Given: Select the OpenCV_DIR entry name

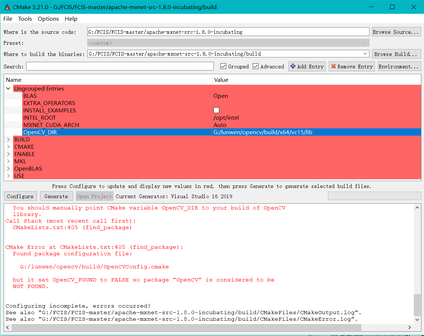Looking at the screenshot, I should (x=40, y=132).
